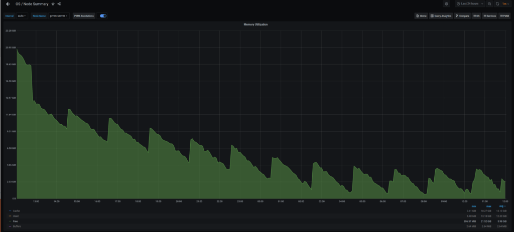Go to the Home dashboard link
Image resolution: width=514 pixels, height=232 pixels.
click(x=421, y=16)
